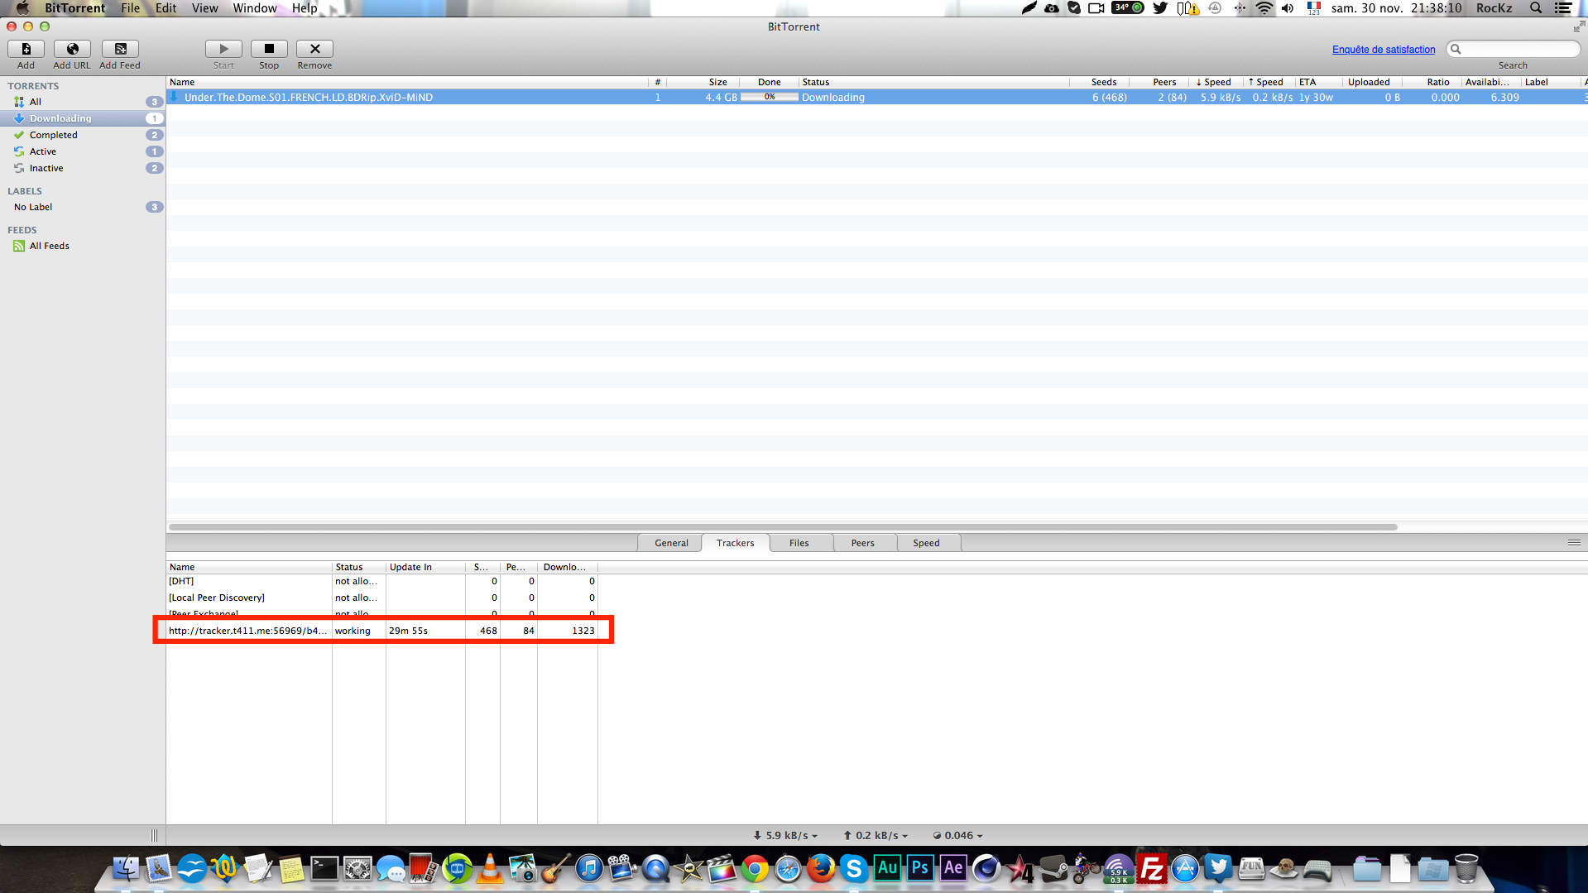The height and width of the screenshot is (893, 1588).
Task: Open Trash in the dock
Action: pyautogui.click(x=1466, y=869)
